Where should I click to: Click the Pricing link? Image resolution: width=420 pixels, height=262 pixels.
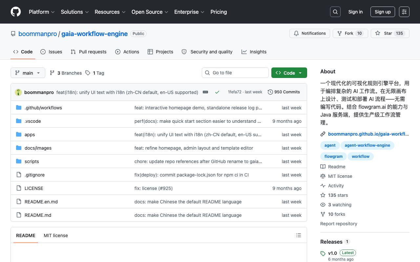[x=219, y=12]
